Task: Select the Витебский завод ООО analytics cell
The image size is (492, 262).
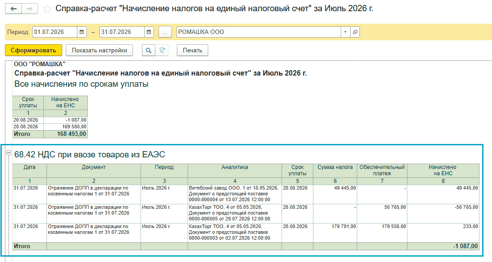Action: point(235,194)
